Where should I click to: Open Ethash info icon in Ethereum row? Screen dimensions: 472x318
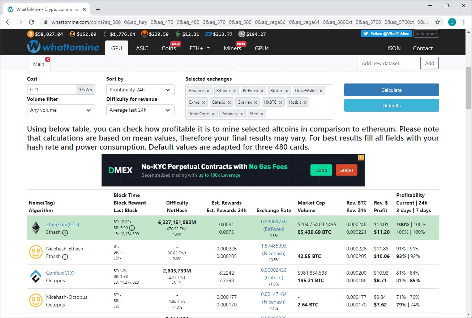(x=65, y=232)
